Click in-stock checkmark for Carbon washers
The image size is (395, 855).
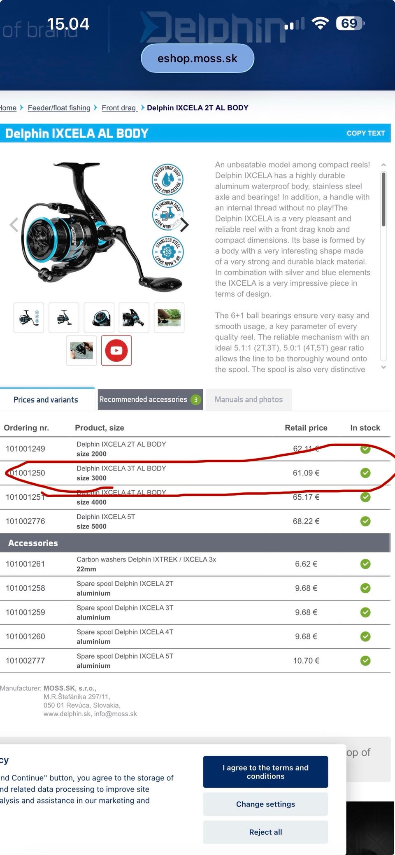(365, 564)
